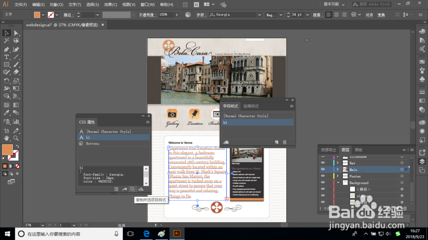Select the Type tool
428x240 pixels.
pyautogui.click(x=6, y=57)
